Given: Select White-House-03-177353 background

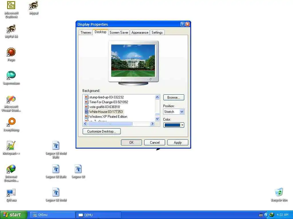Looking at the screenshot, I should click(x=104, y=112).
